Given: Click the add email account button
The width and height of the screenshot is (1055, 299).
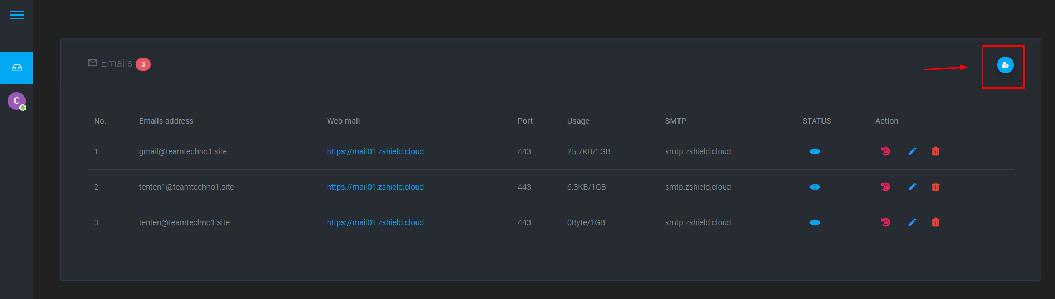Looking at the screenshot, I should click(1005, 65).
